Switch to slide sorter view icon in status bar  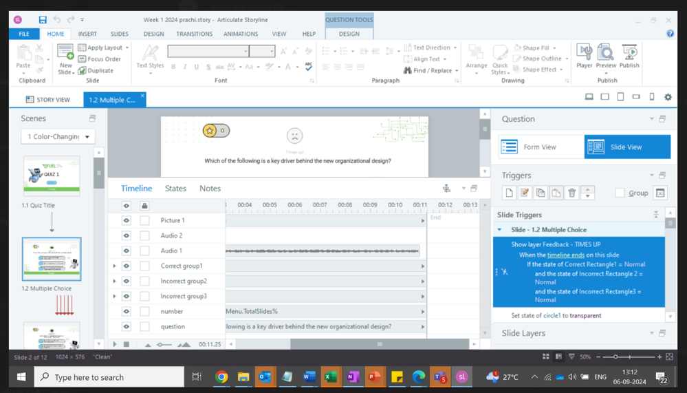pyautogui.click(x=546, y=357)
